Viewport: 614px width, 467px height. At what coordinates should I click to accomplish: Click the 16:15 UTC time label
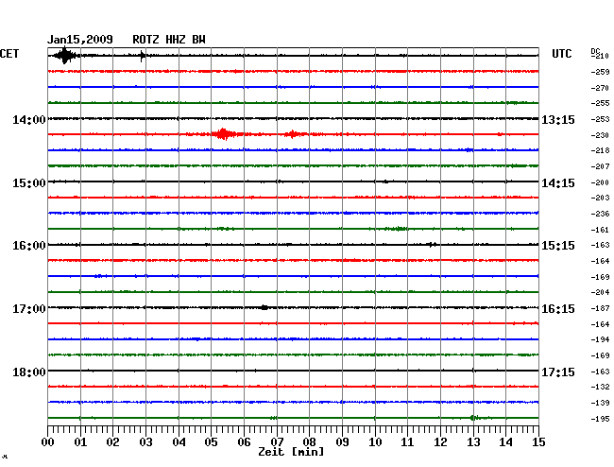pos(558,309)
